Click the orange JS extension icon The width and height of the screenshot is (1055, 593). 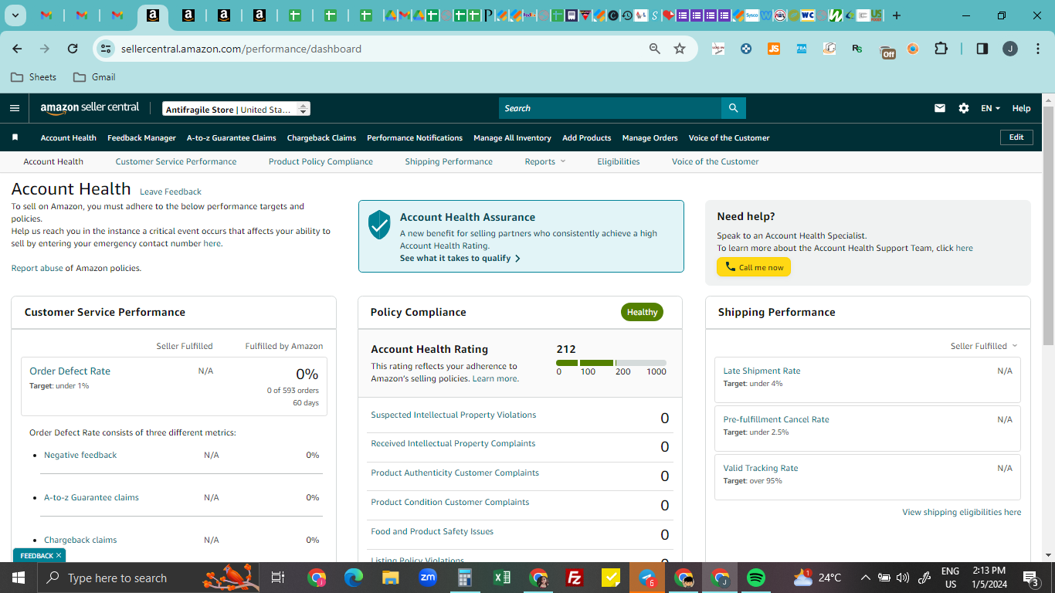click(x=774, y=49)
